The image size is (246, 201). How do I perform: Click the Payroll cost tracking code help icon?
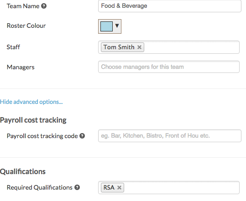coord(82,136)
